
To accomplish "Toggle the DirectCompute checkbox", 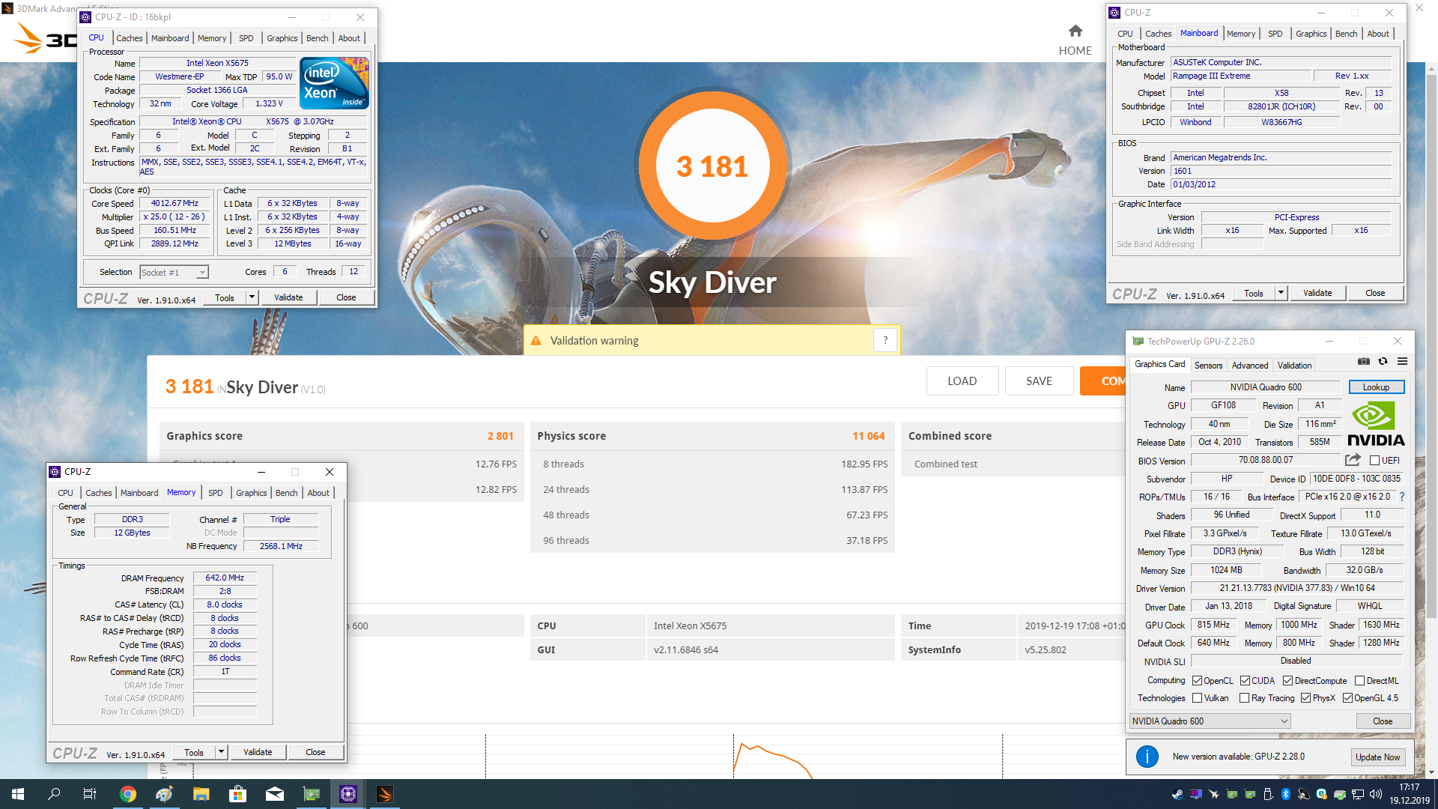I will coord(1287,681).
